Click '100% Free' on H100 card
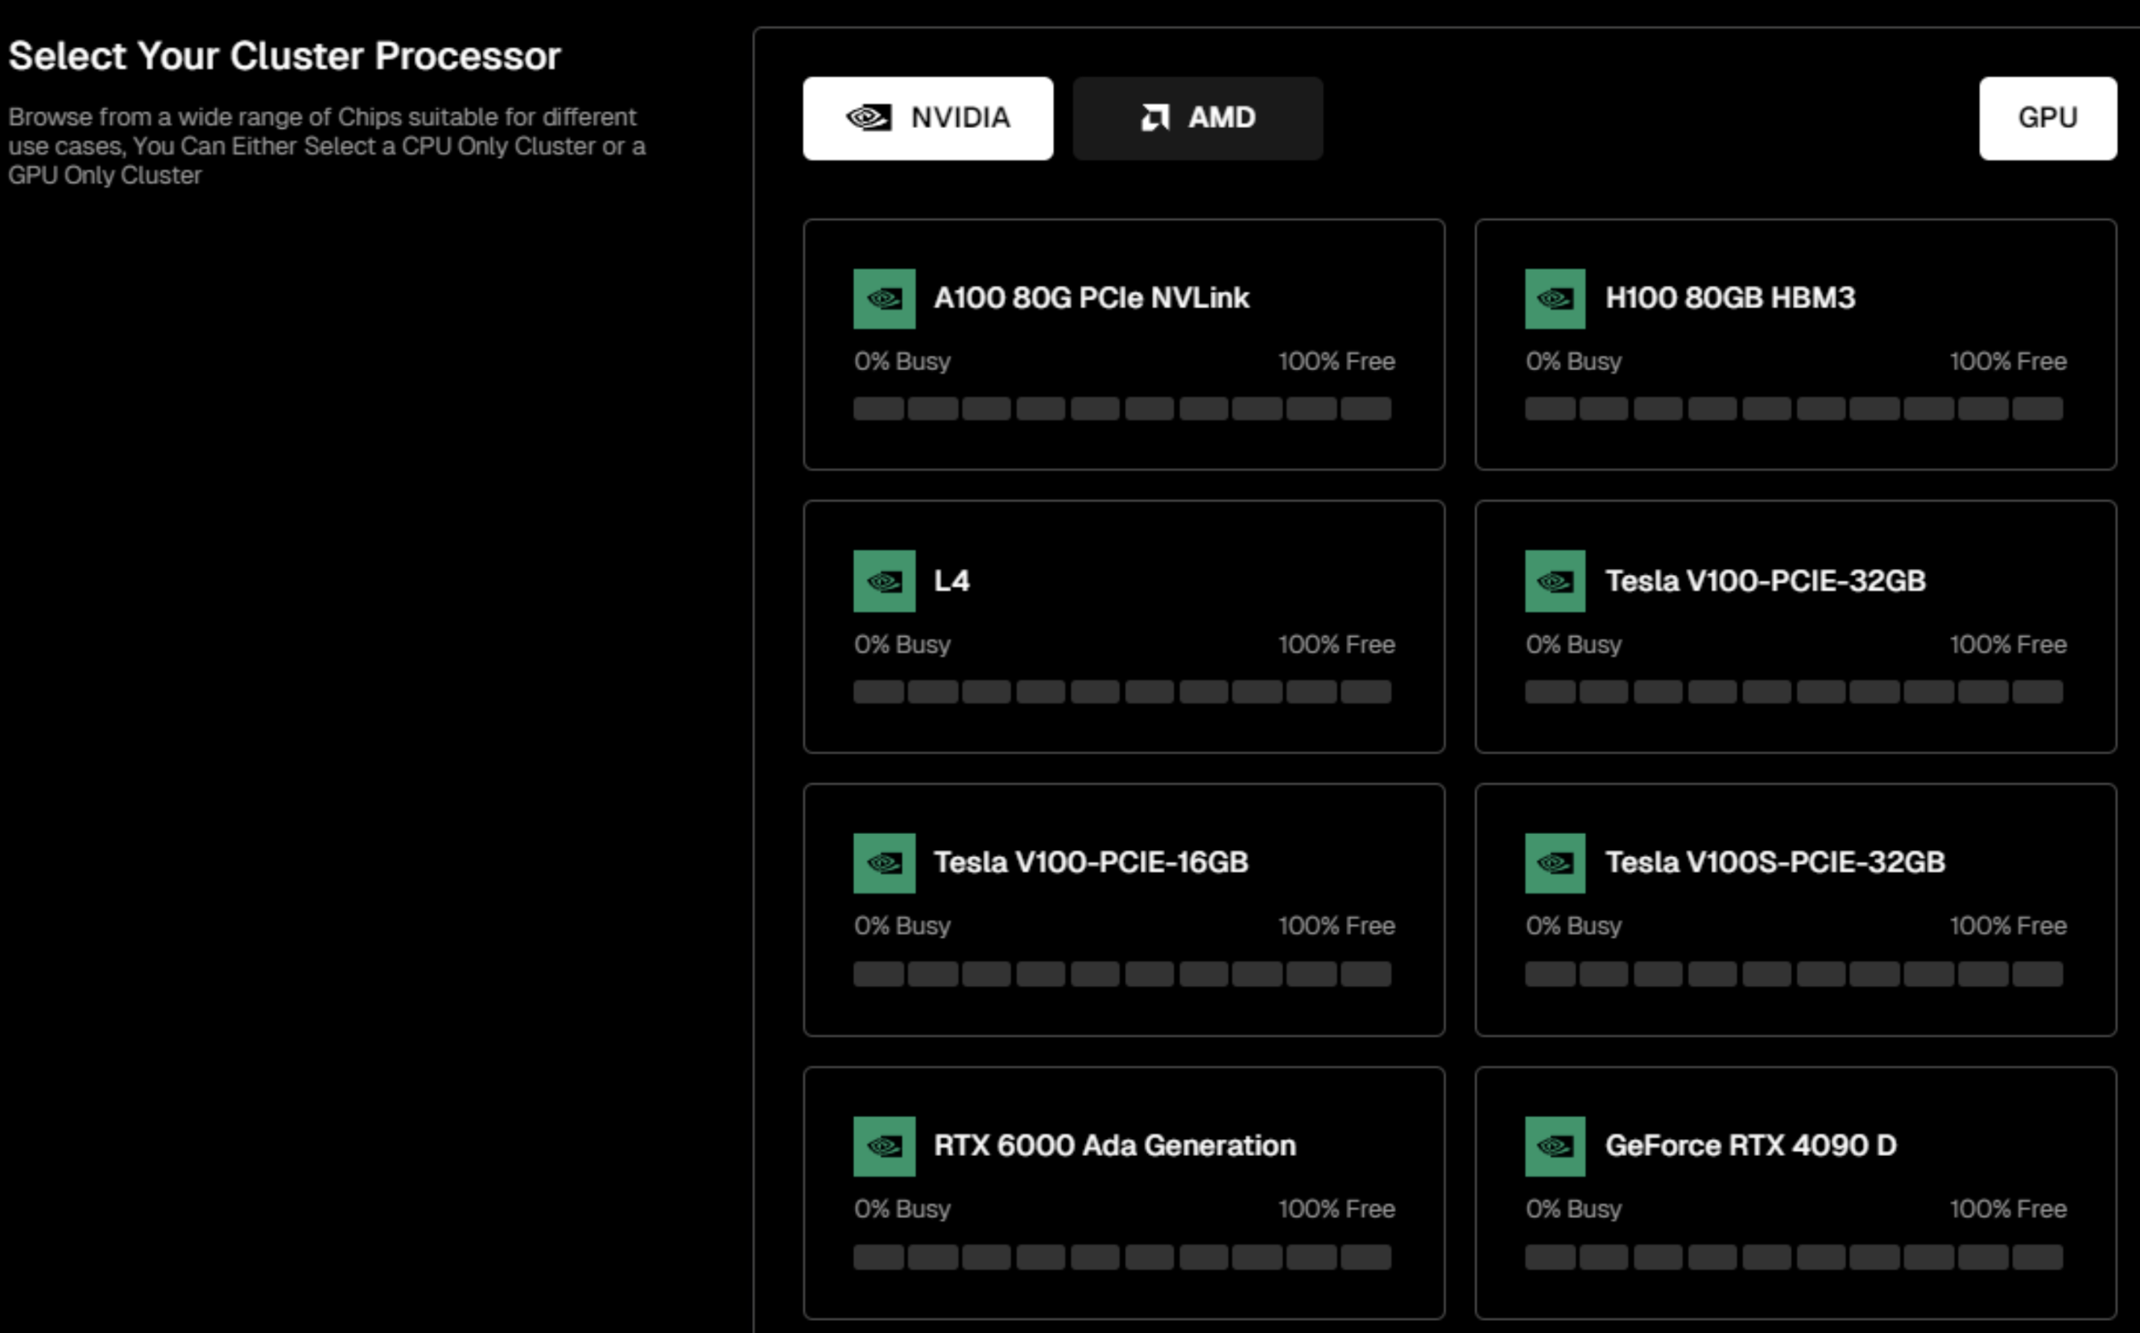 click(x=2008, y=361)
